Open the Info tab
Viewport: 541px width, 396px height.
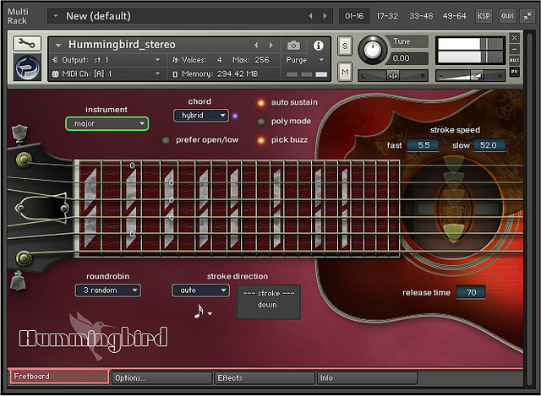coord(367,378)
